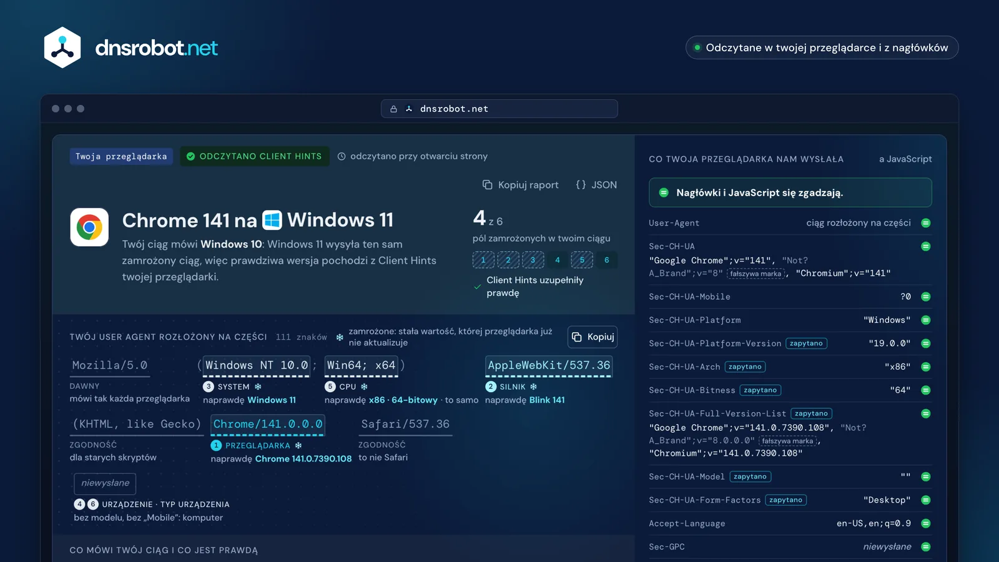Click the Windows logo next to Windows 11

point(272,220)
